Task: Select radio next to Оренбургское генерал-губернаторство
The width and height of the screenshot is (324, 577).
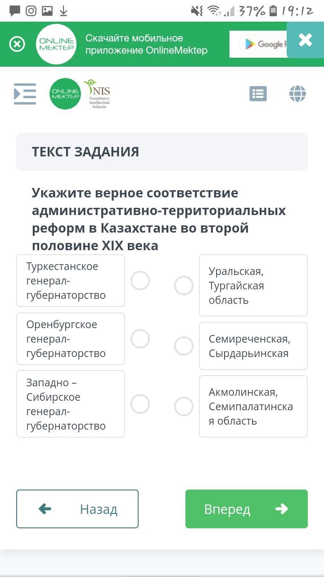Action: point(140,339)
